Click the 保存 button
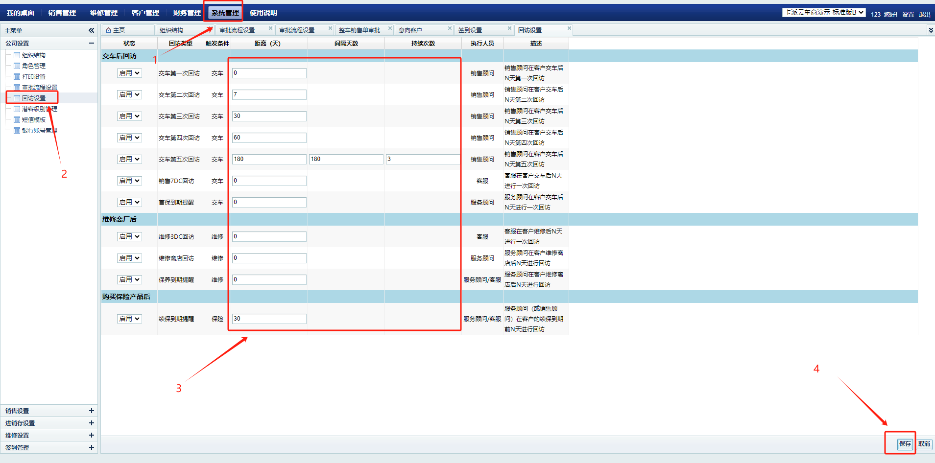935x463 pixels. point(904,444)
